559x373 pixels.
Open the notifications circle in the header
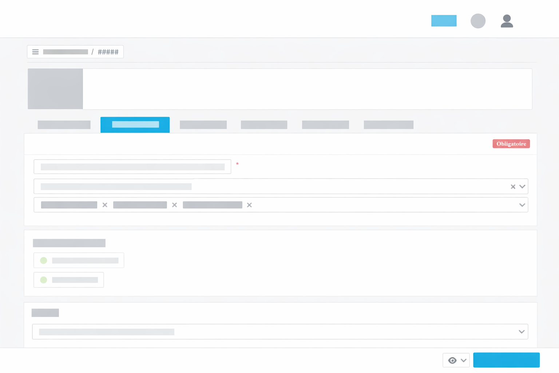[478, 21]
